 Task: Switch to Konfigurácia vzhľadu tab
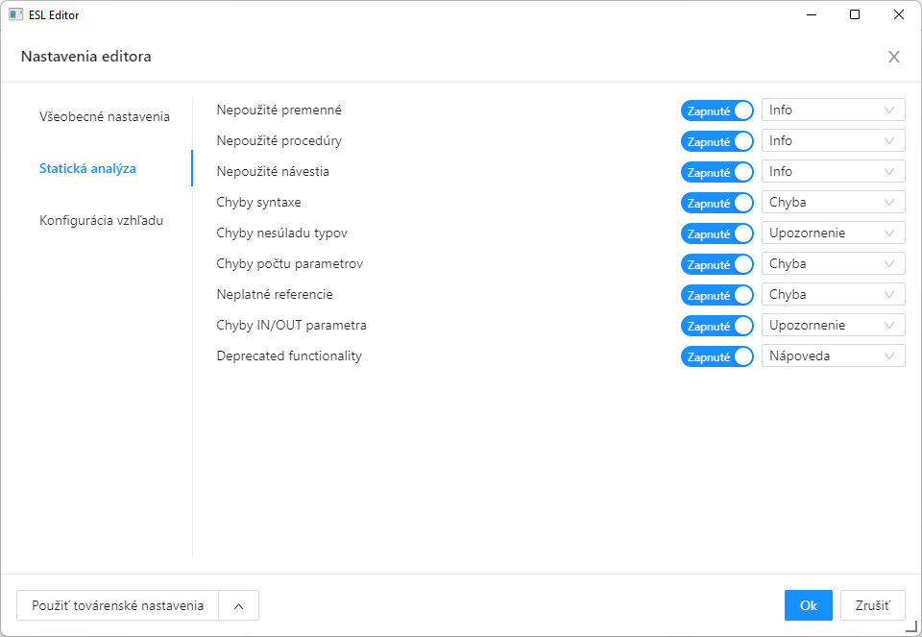101,220
